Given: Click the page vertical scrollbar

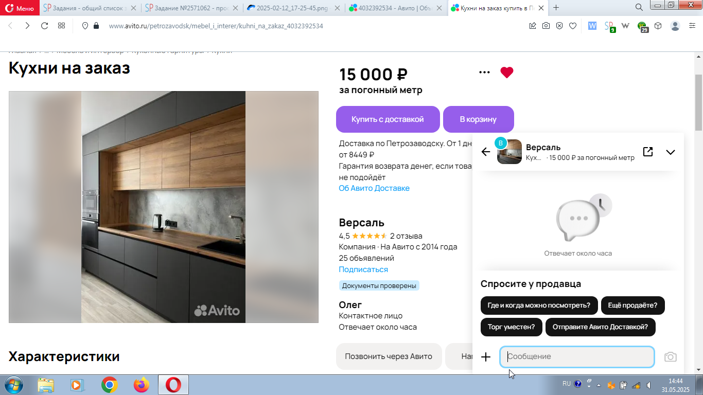Looking at the screenshot, I should point(698,103).
